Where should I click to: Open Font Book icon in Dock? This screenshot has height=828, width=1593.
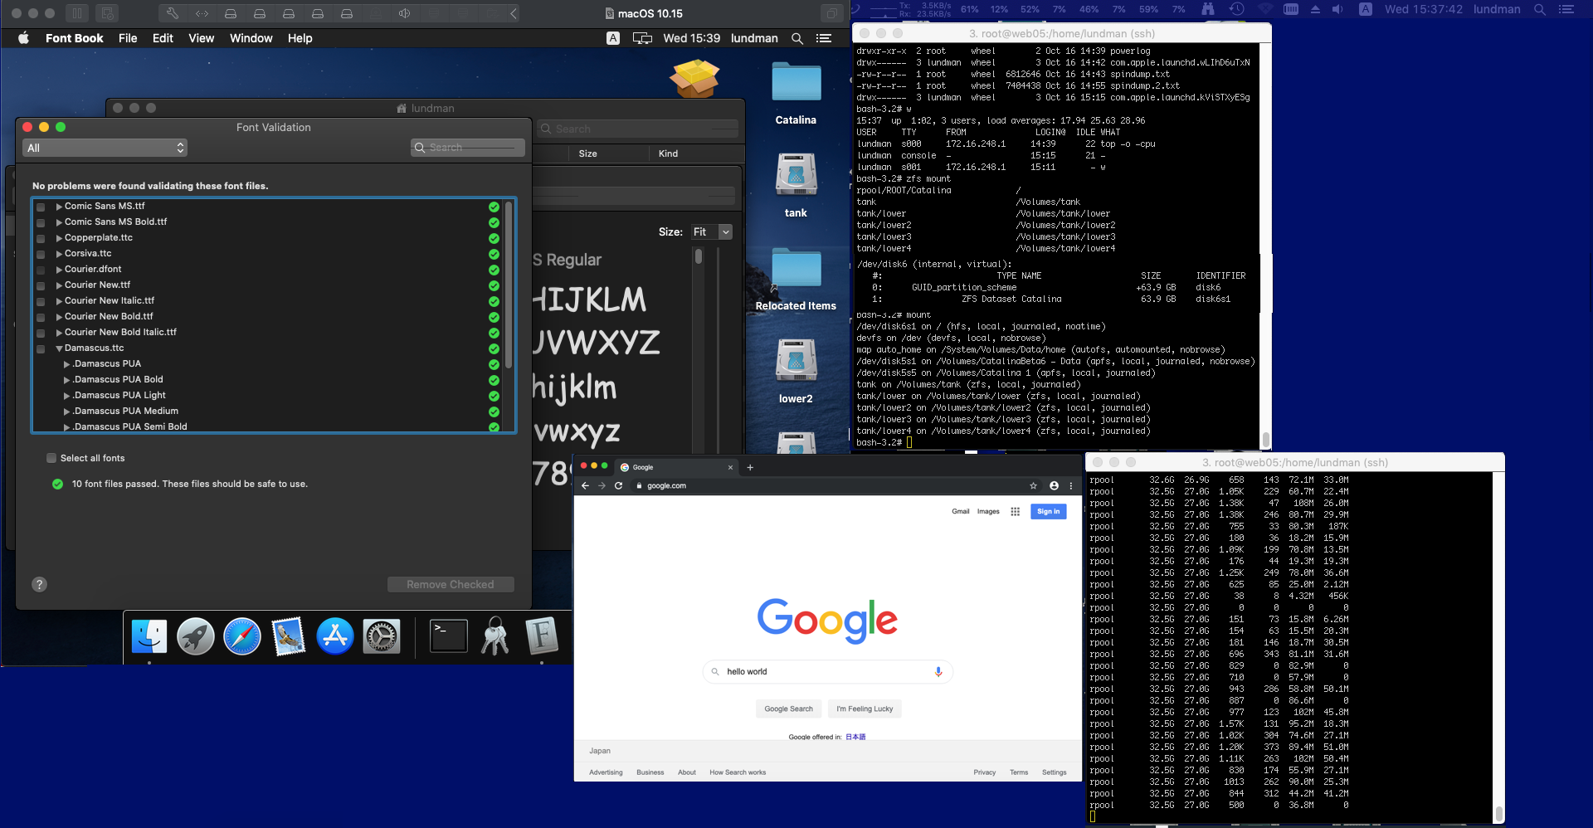(542, 636)
